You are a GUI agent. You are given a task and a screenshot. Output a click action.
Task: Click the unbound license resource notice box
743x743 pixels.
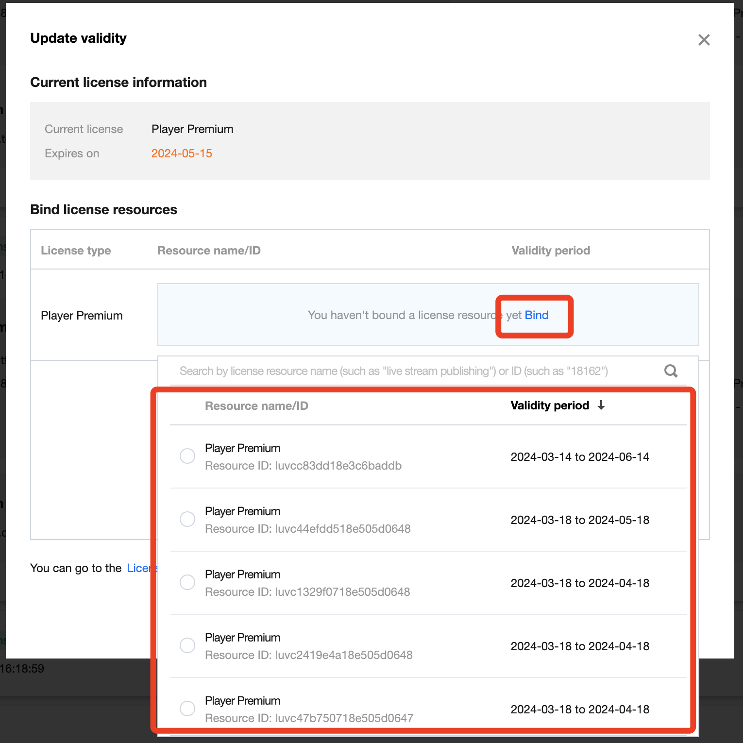pos(428,315)
